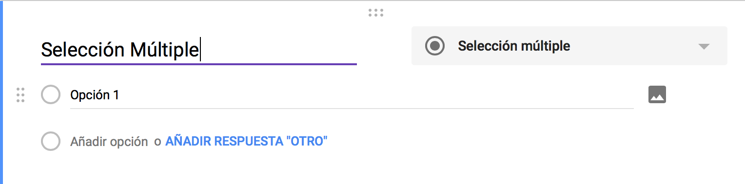Image resolution: width=745 pixels, height=184 pixels.
Task: Click the 'Selección múltiple' dropdown label text
Action: point(514,46)
